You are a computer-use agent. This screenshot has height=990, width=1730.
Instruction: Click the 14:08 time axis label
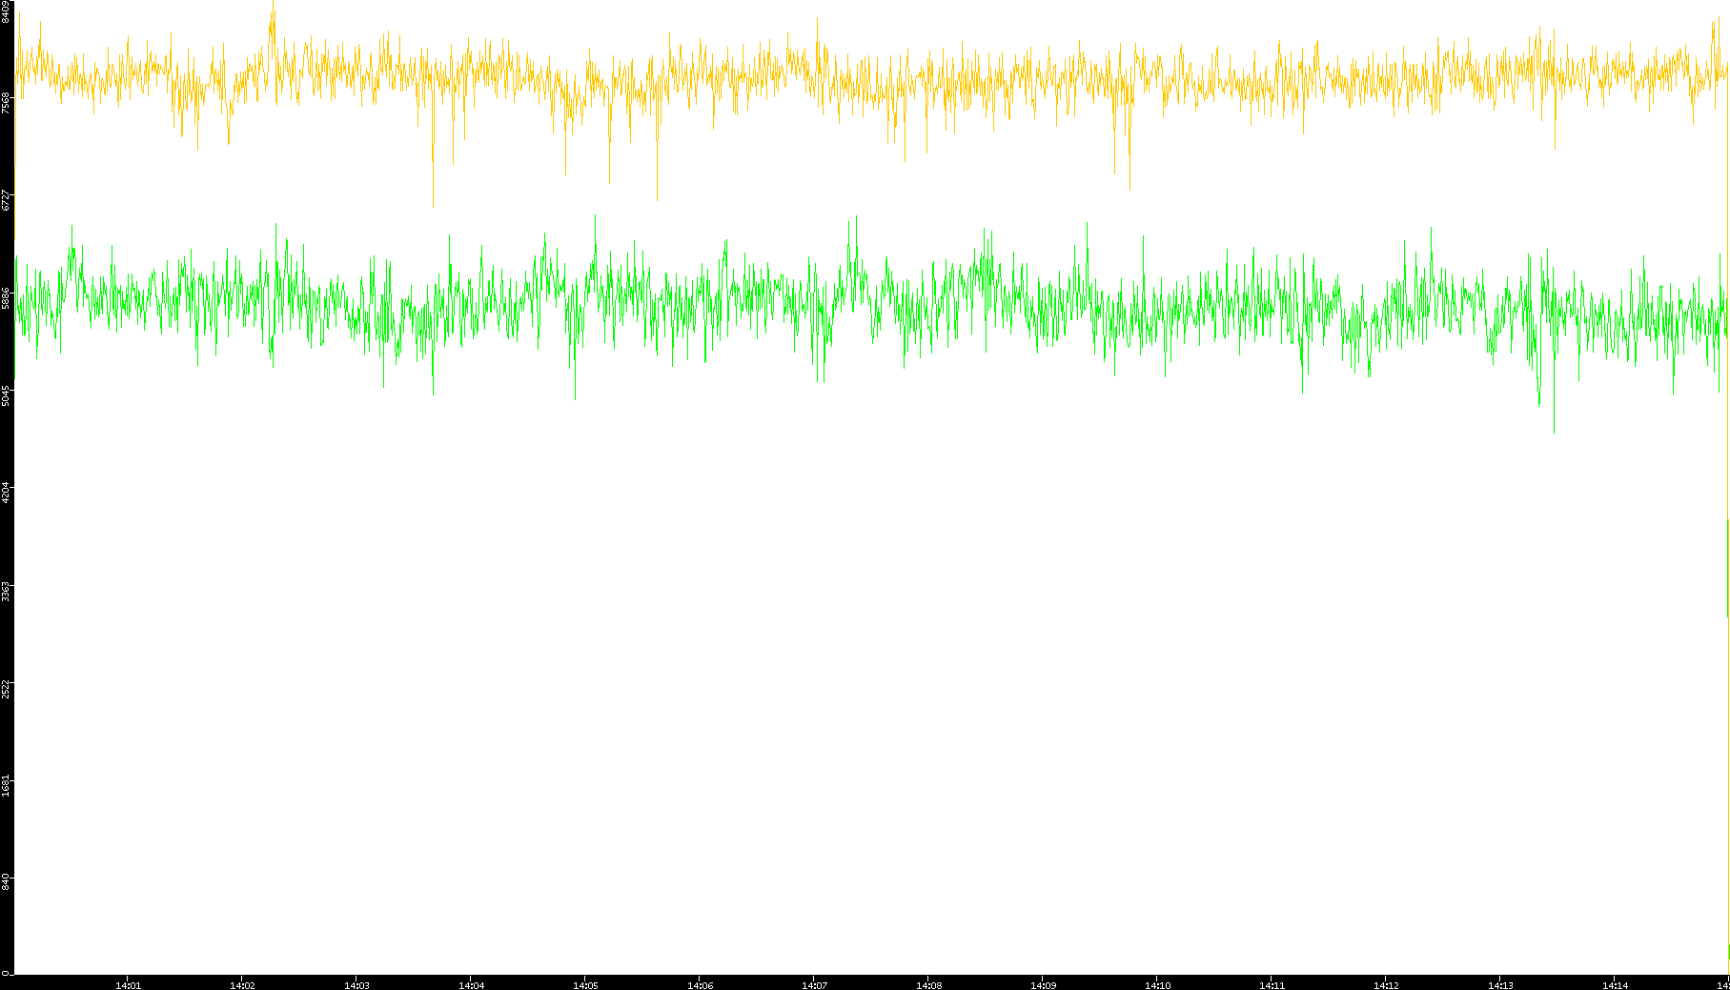[x=928, y=985]
